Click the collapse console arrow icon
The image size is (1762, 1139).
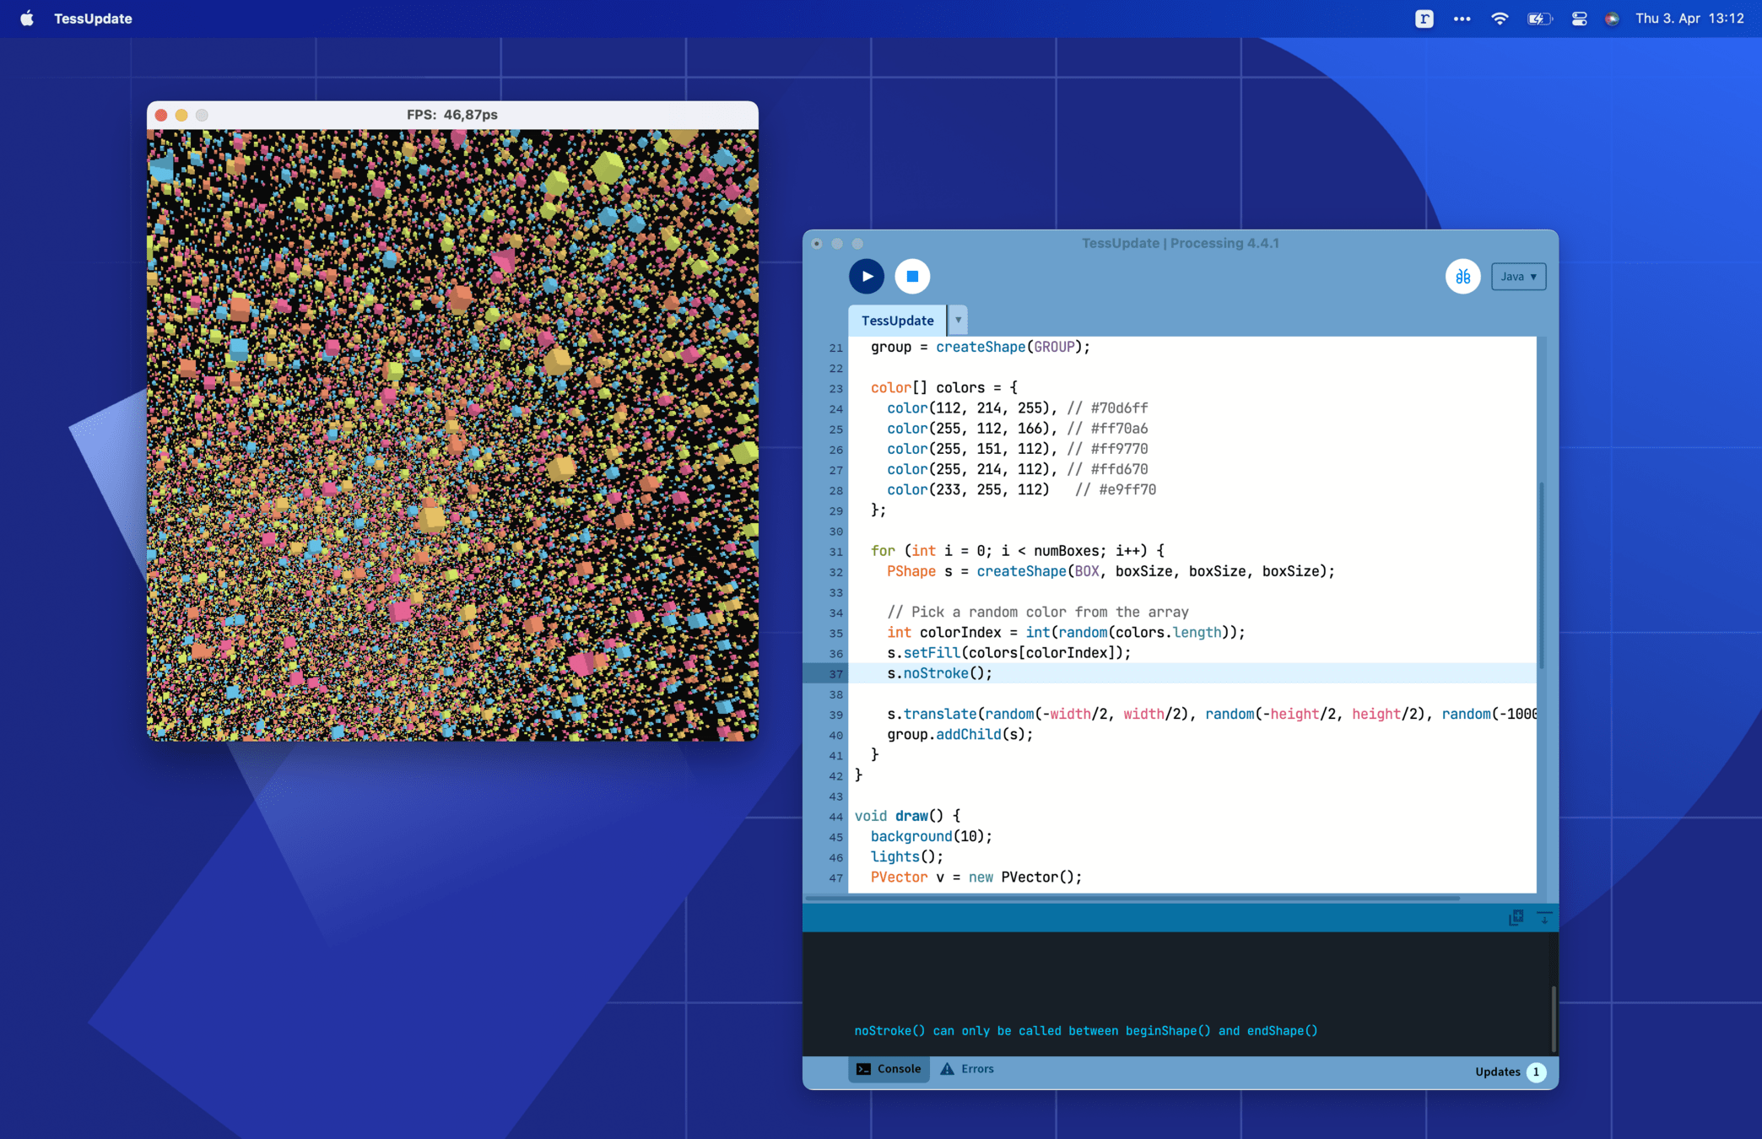(x=1544, y=917)
